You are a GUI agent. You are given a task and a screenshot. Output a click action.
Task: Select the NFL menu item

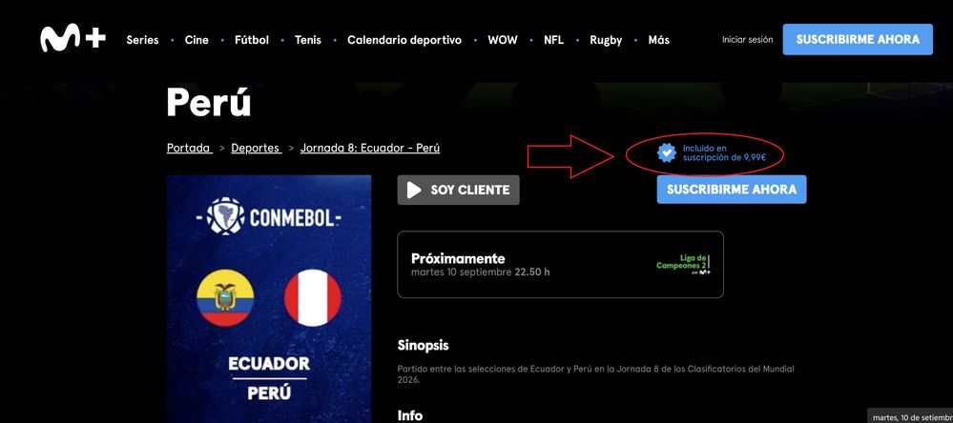click(x=553, y=40)
